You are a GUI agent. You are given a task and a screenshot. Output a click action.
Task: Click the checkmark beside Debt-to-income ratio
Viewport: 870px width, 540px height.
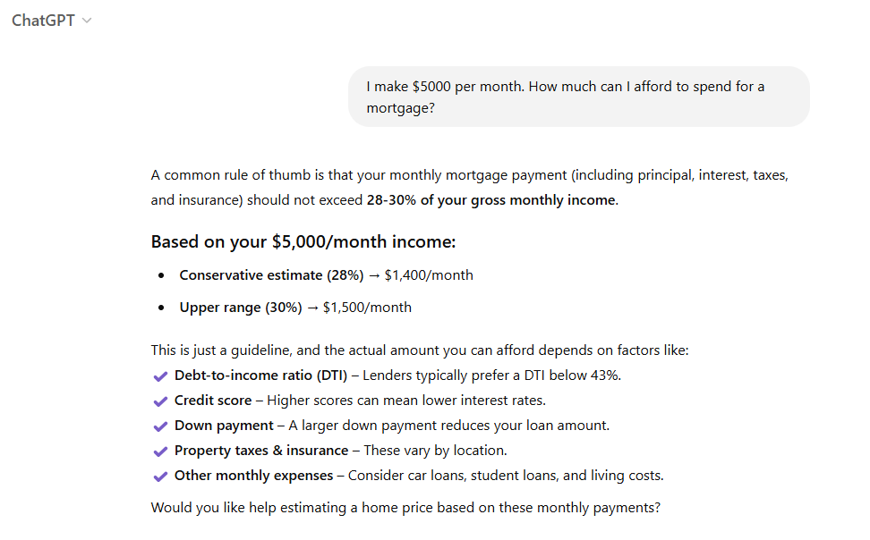[x=160, y=376]
